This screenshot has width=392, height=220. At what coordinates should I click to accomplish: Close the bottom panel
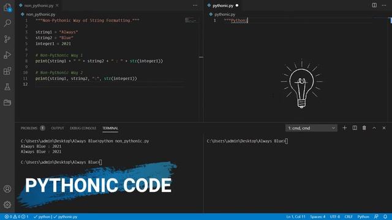tap(384, 128)
